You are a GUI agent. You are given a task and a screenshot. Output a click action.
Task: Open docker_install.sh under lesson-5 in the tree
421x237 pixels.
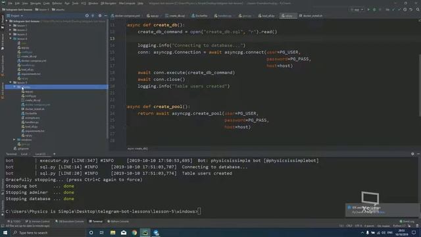coord(35,109)
